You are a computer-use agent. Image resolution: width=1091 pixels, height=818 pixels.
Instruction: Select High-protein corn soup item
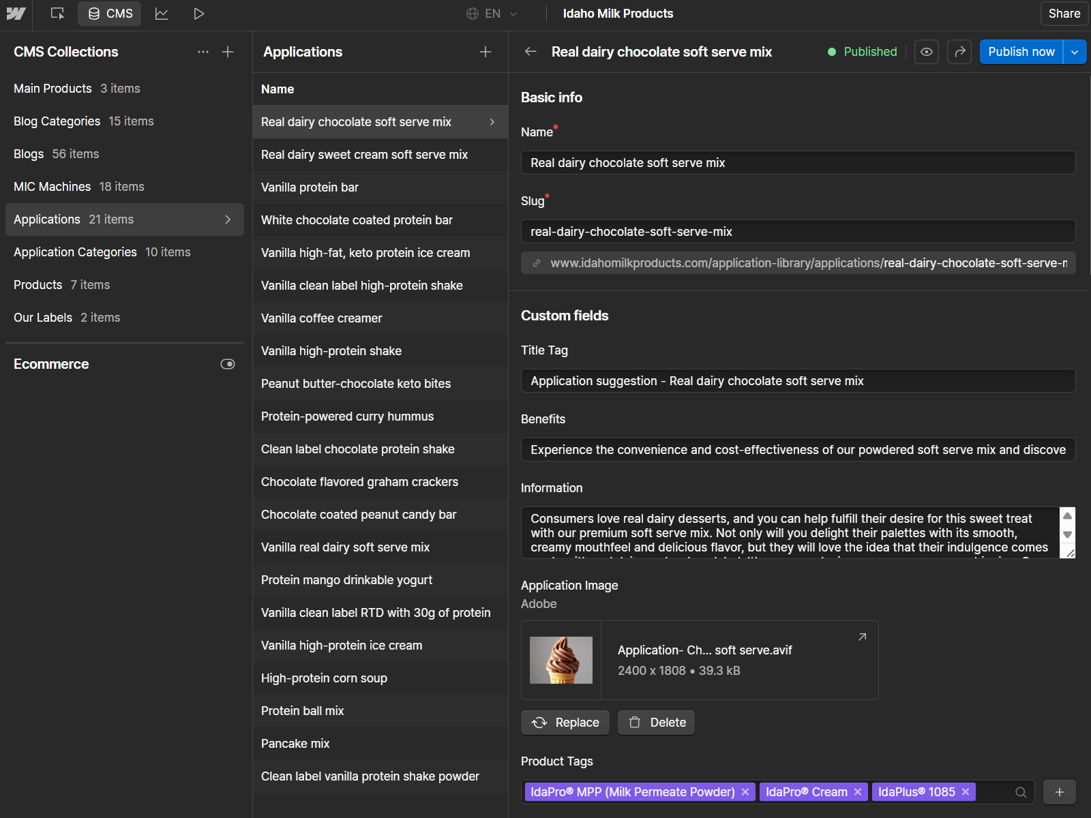(x=380, y=678)
